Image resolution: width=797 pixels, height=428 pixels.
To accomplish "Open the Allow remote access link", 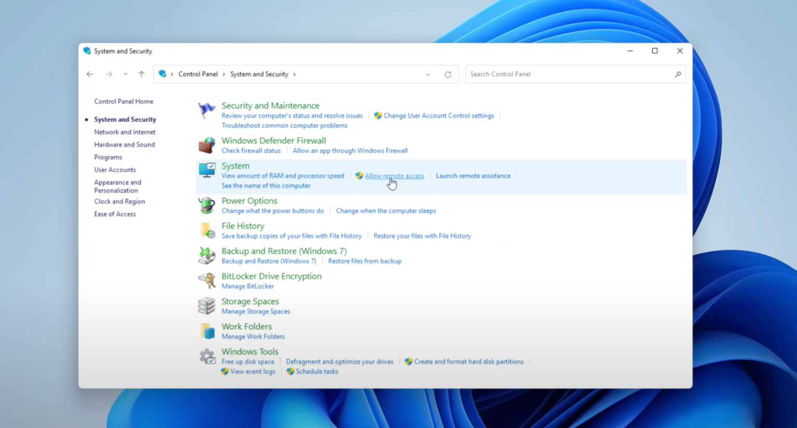I will pos(394,175).
